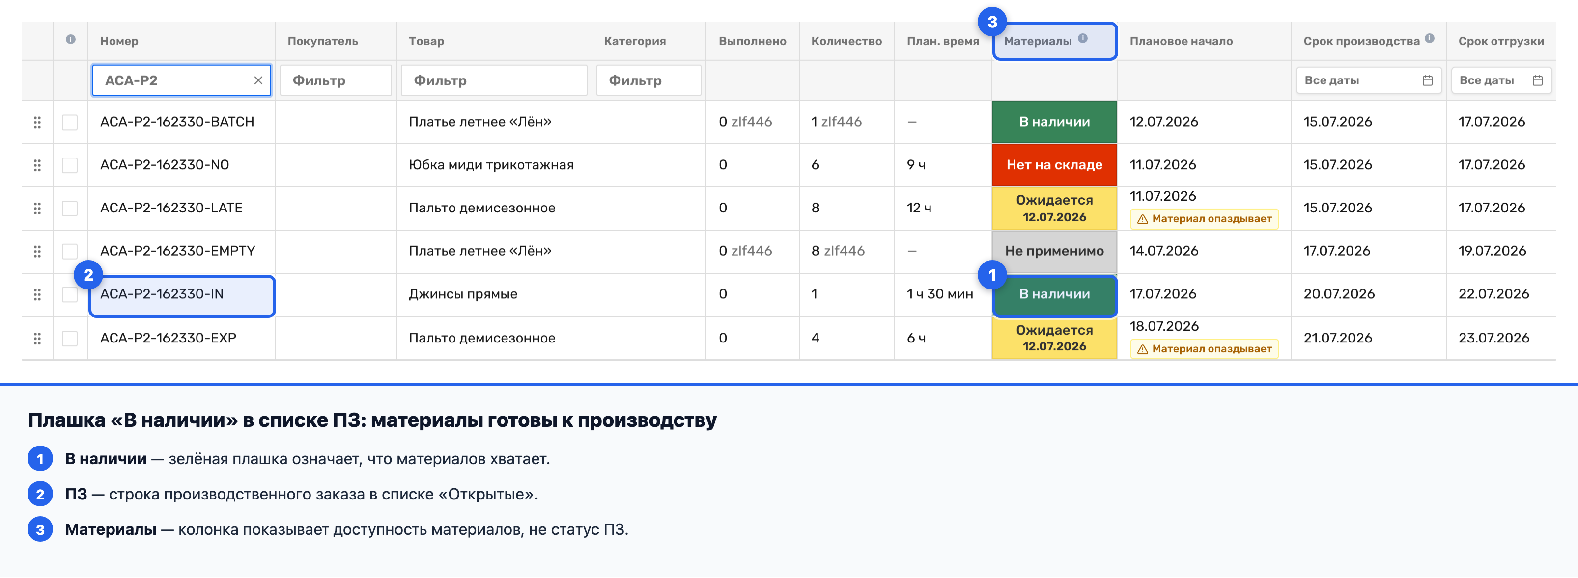Image resolution: width=1578 pixels, height=578 pixels.
Task: Open order ACA-P2-162330-BATCH
Action: [x=177, y=122]
